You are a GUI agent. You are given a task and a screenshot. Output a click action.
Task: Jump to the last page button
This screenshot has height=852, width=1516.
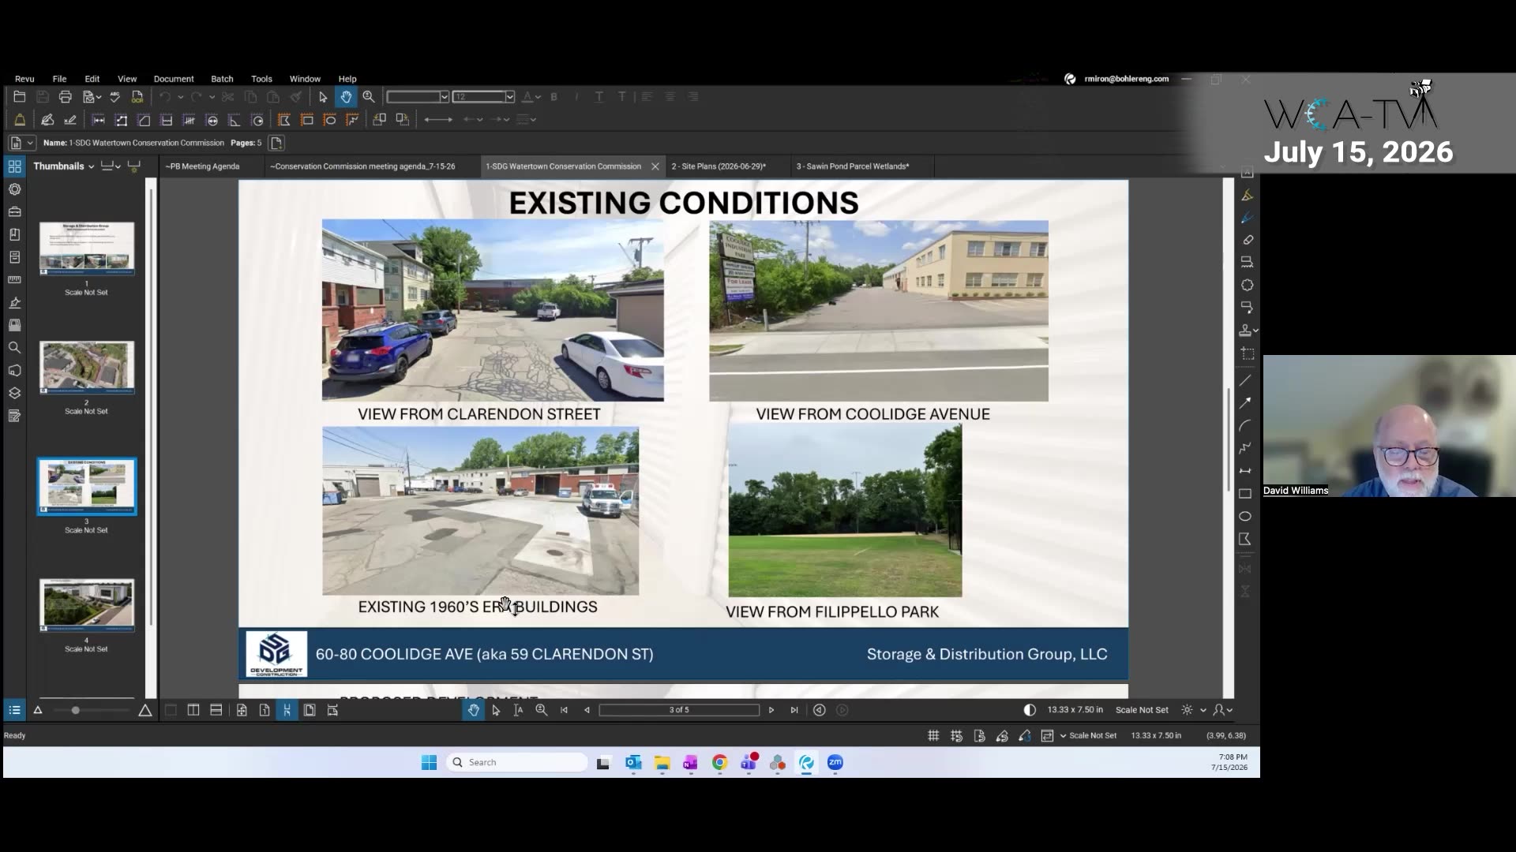tap(794, 710)
